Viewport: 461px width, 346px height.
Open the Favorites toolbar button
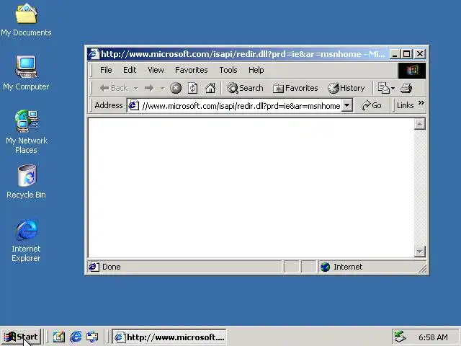point(295,88)
